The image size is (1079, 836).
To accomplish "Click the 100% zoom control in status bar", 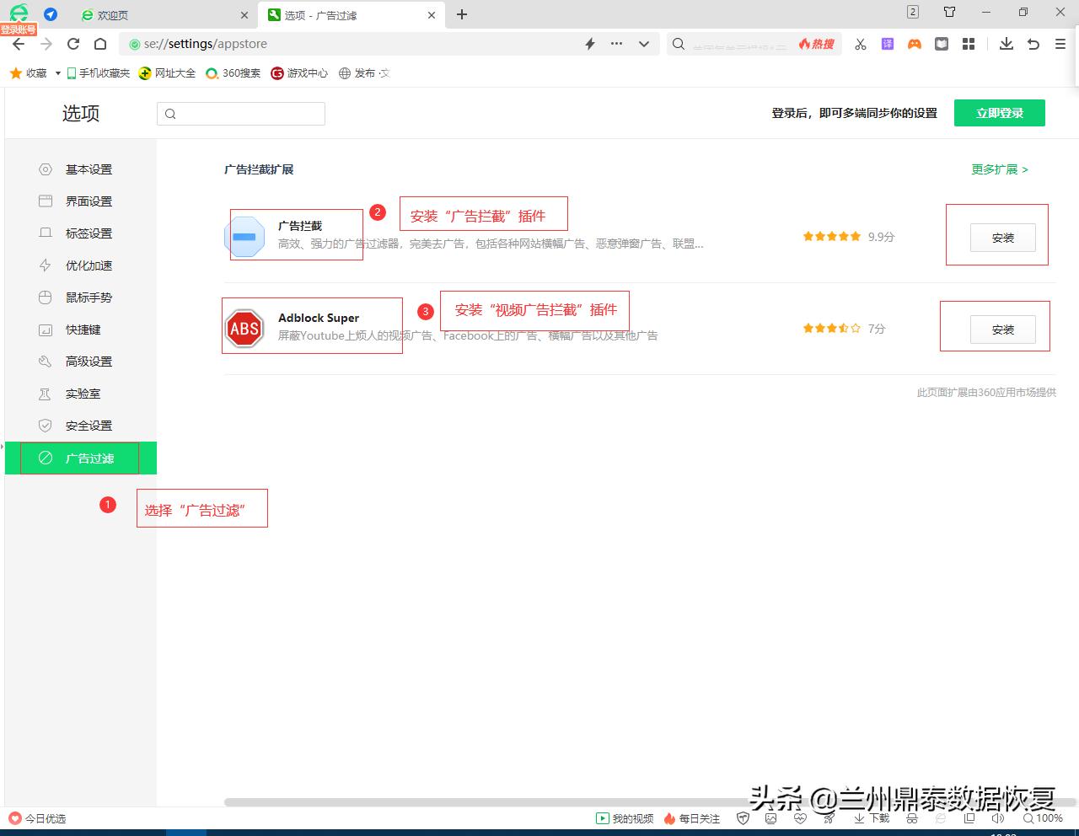I will [x=1043, y=818].
